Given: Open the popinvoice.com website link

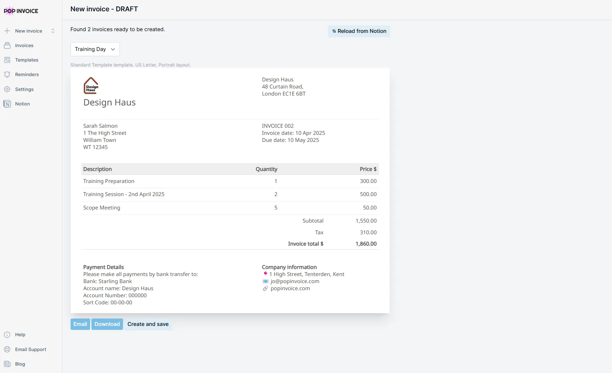Looking at the screenshot, I should pyautogui.click(x=290, y=288).
